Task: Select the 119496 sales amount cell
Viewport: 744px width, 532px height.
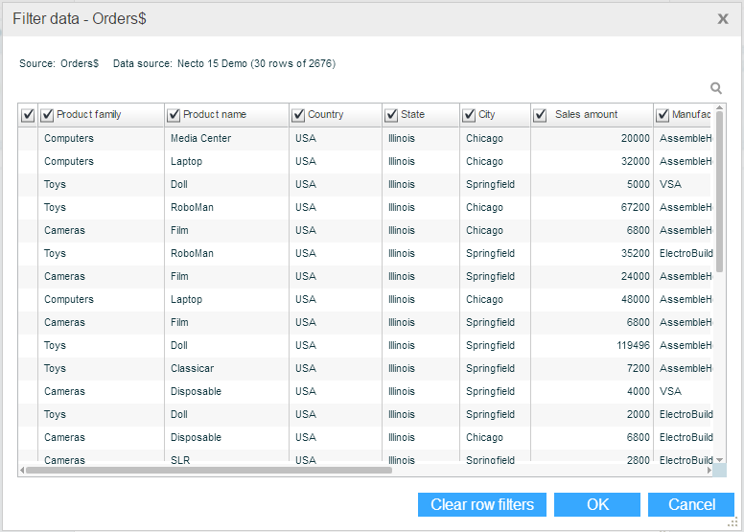Action: coord(627,345)
